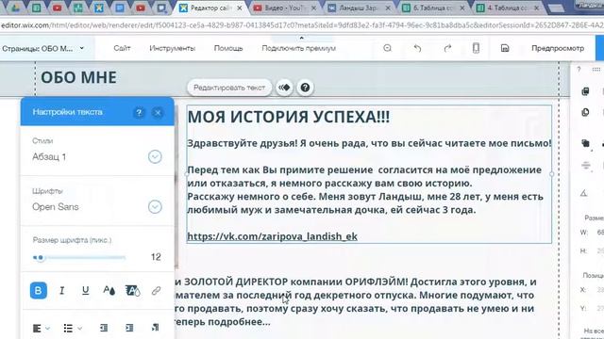The image size is (604, 339).
Task: Expand the Стили Абзац 1 dropdown
Action: click(155, 156)
